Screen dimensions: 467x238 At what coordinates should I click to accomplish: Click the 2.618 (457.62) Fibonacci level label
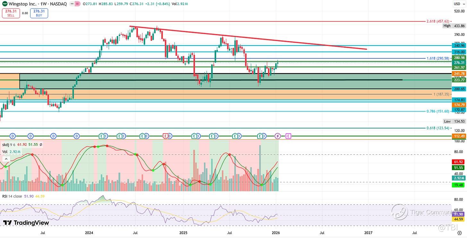point(438,21)
